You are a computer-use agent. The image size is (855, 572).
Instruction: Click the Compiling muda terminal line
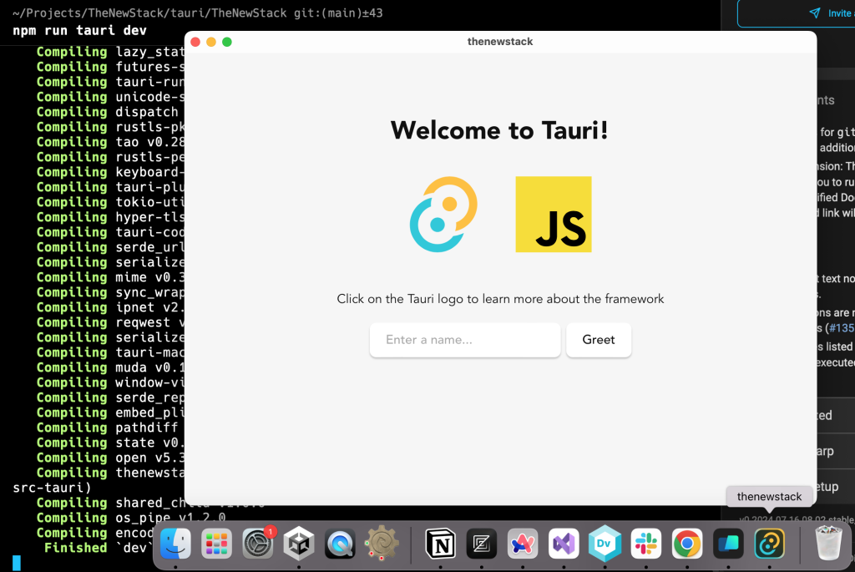tap(110, 367)
